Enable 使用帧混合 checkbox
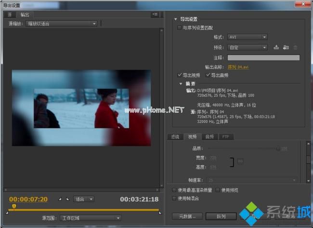Screen dimensions: 313x228 coord(174,199)
